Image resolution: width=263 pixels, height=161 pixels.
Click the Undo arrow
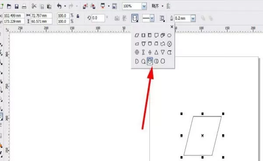[x=59, y=6]
